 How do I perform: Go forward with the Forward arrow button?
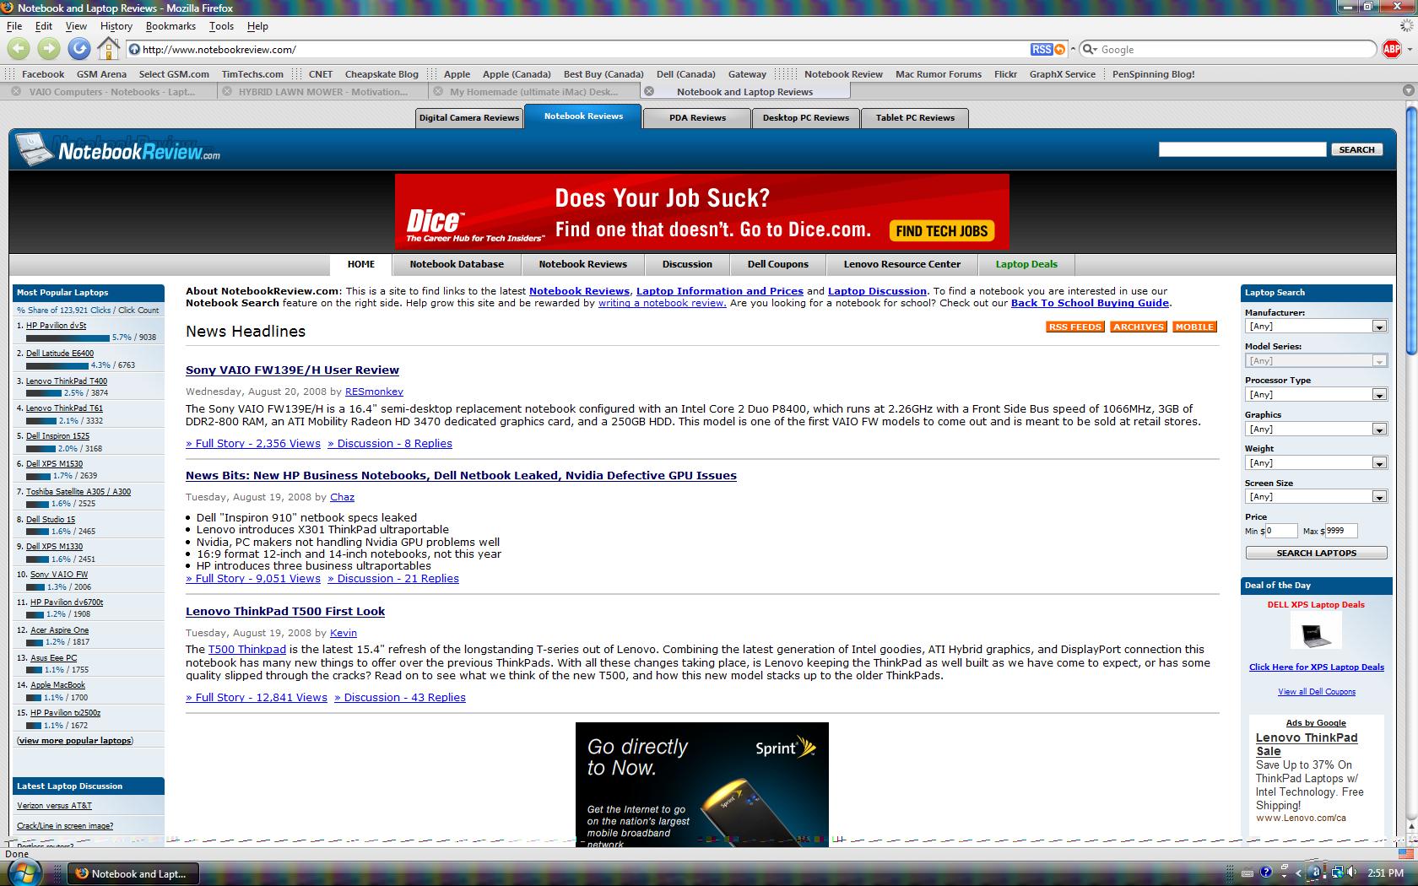(x=49, y=49)
